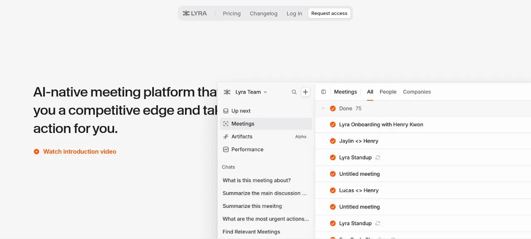This screenshot has width=531, height=239.
Task: Switch to the Companies tab
Action: coord(417,92)
